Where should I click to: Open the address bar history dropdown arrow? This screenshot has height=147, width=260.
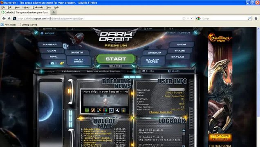[x=188, y=18]
